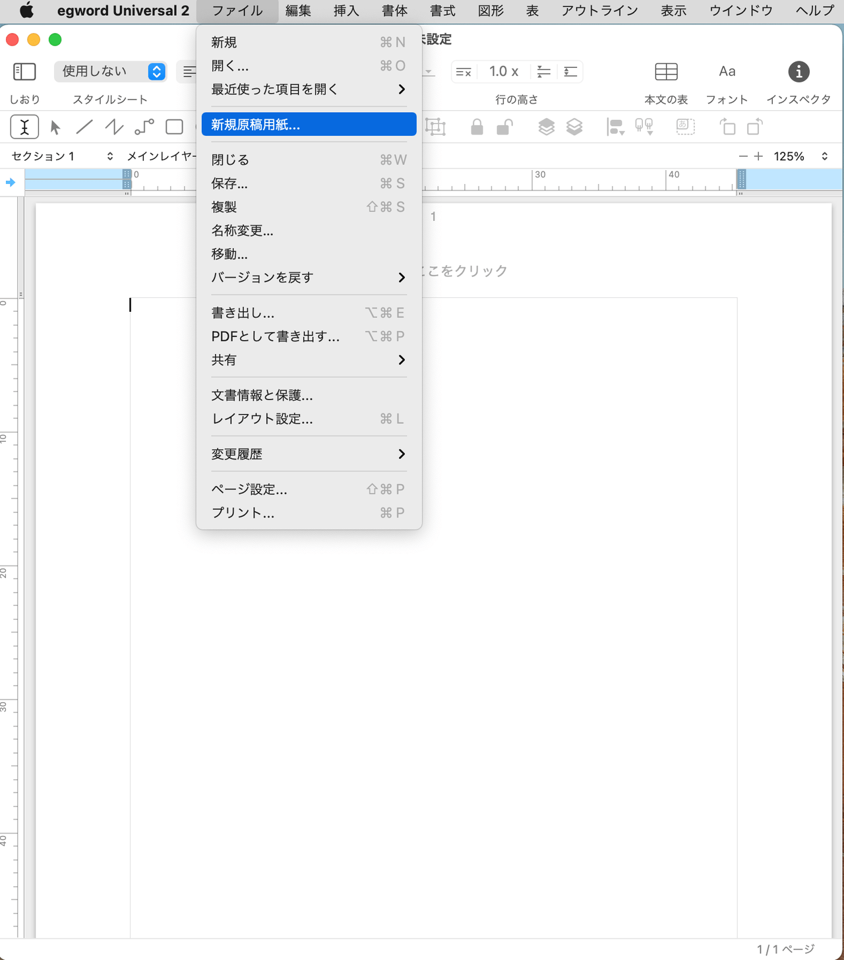Set line height using the 1.0 x control
The image size is (844, 960).
click(x=503, y=71)
